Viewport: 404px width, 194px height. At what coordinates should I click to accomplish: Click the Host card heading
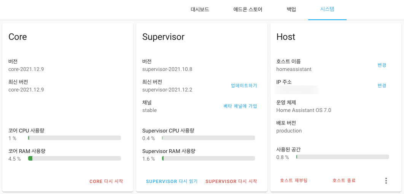click(x=286, y=37)
